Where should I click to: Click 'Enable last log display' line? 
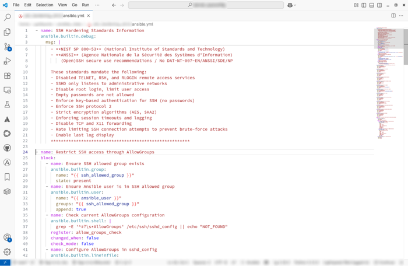pos(82,135)
